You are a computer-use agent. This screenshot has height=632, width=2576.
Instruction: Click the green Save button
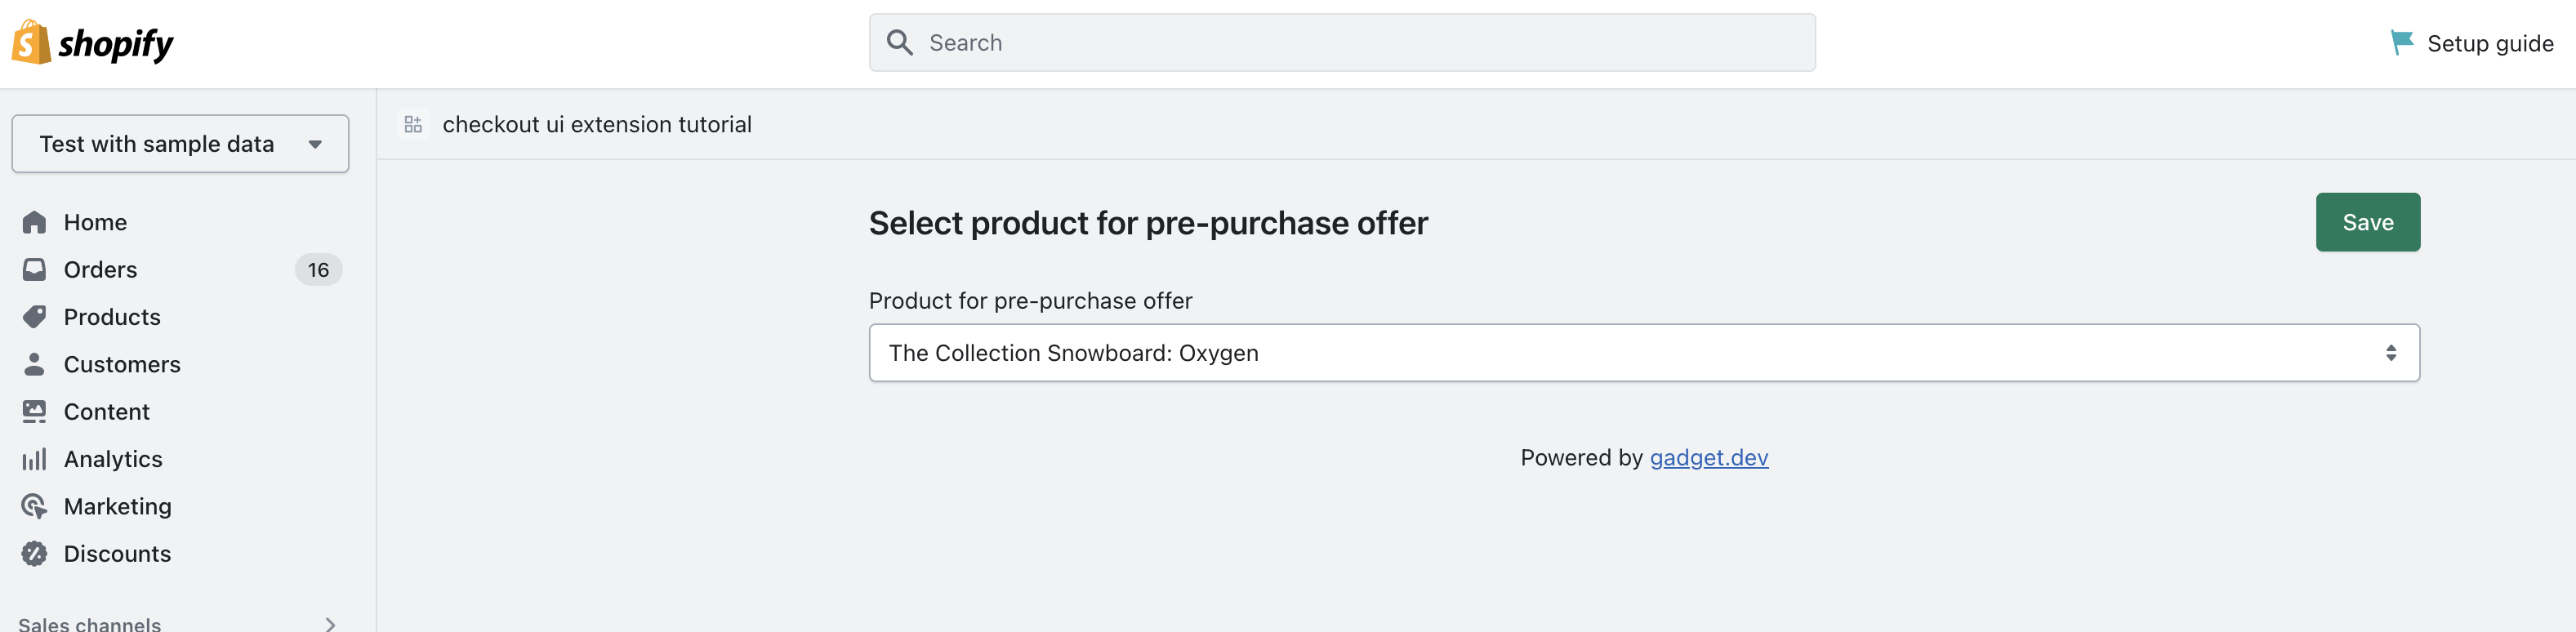pos(2367,222)
